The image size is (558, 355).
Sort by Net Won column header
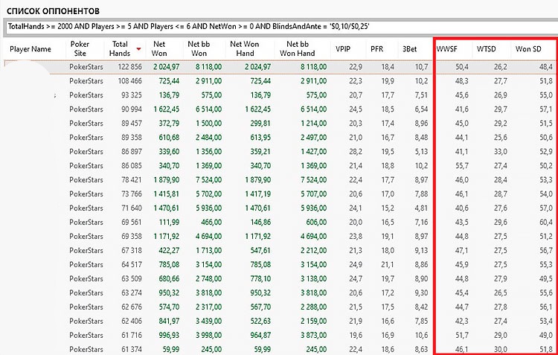159,49
